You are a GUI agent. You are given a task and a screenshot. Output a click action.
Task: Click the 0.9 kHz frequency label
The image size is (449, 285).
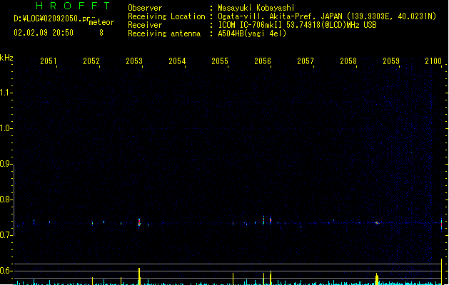pos(5,164)
